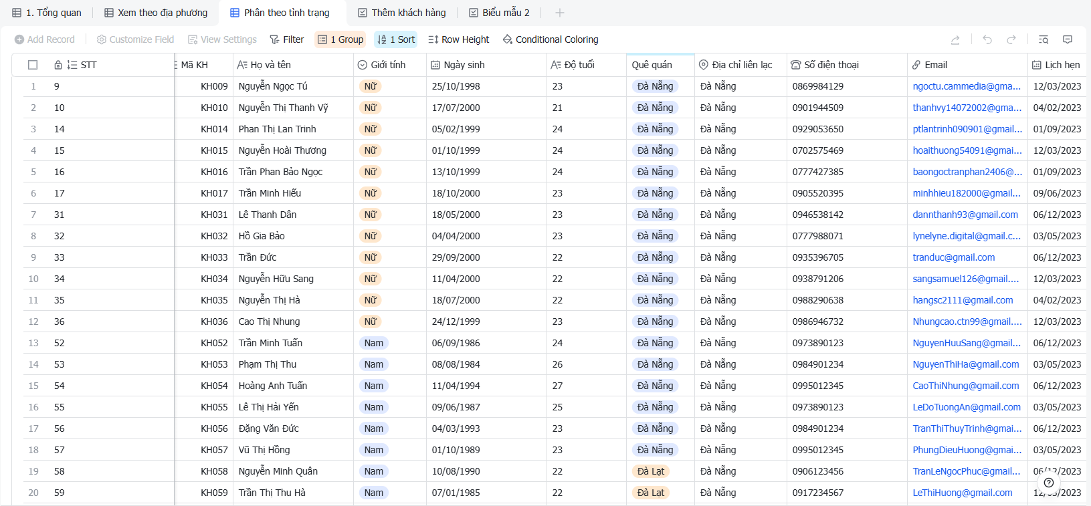The width and height of the screenshot is (1091, 506).
Task: Click the calendar icon beside Ngày sinh
Action: tap(435, 65)
